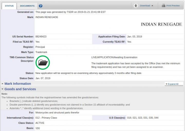Click the INDIAN RENEGADE mark image
Viewport: 185px width, 131px height.
pos(161,25)
